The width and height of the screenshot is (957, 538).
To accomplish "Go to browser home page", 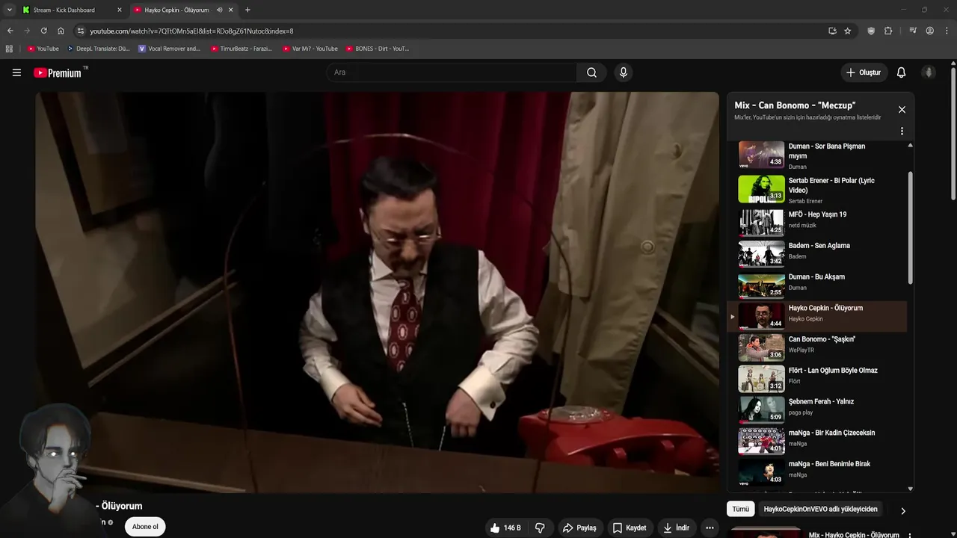I will pos(61,31).
